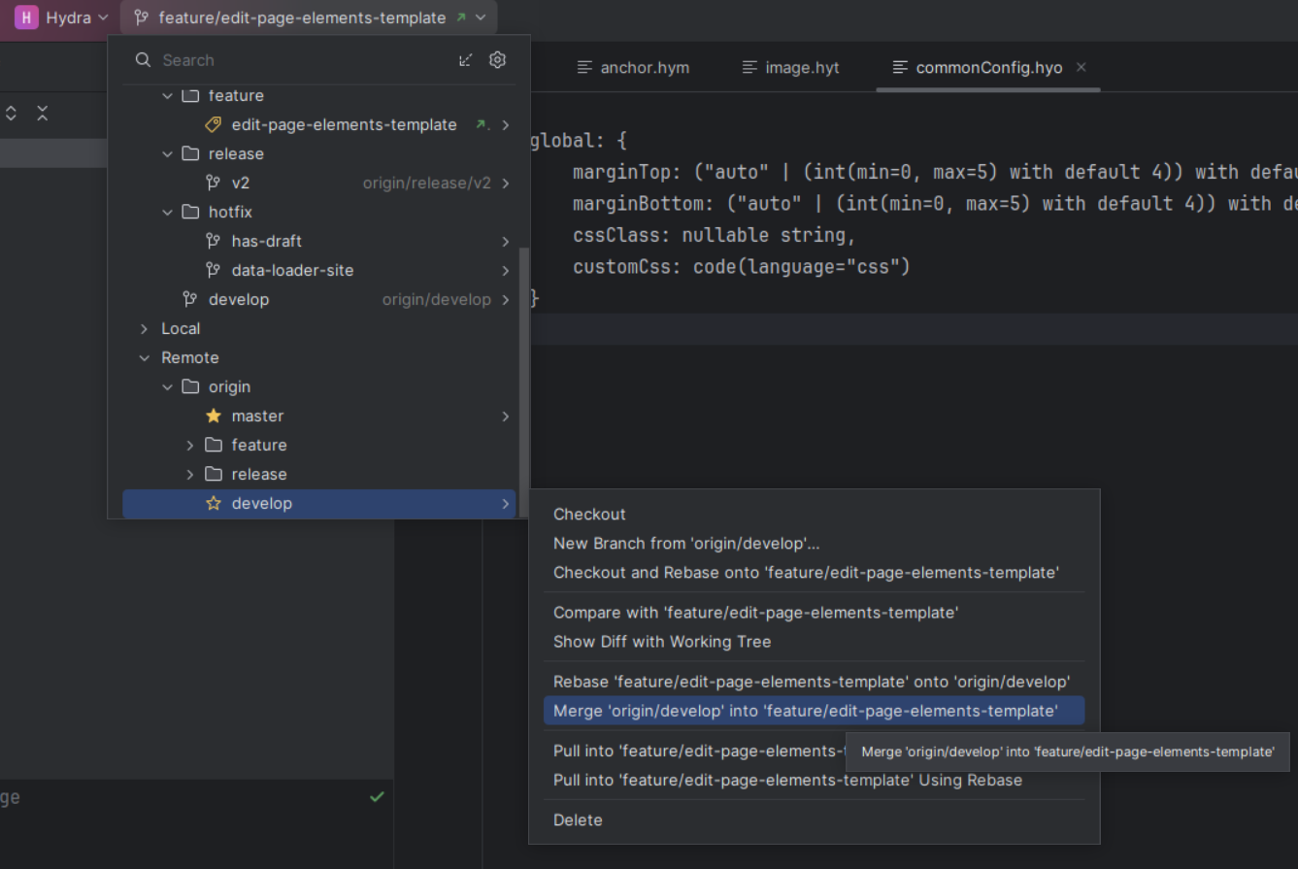1298x869 pixels.
Task: Expand the Local branches node
Action: tap(145, 328)
